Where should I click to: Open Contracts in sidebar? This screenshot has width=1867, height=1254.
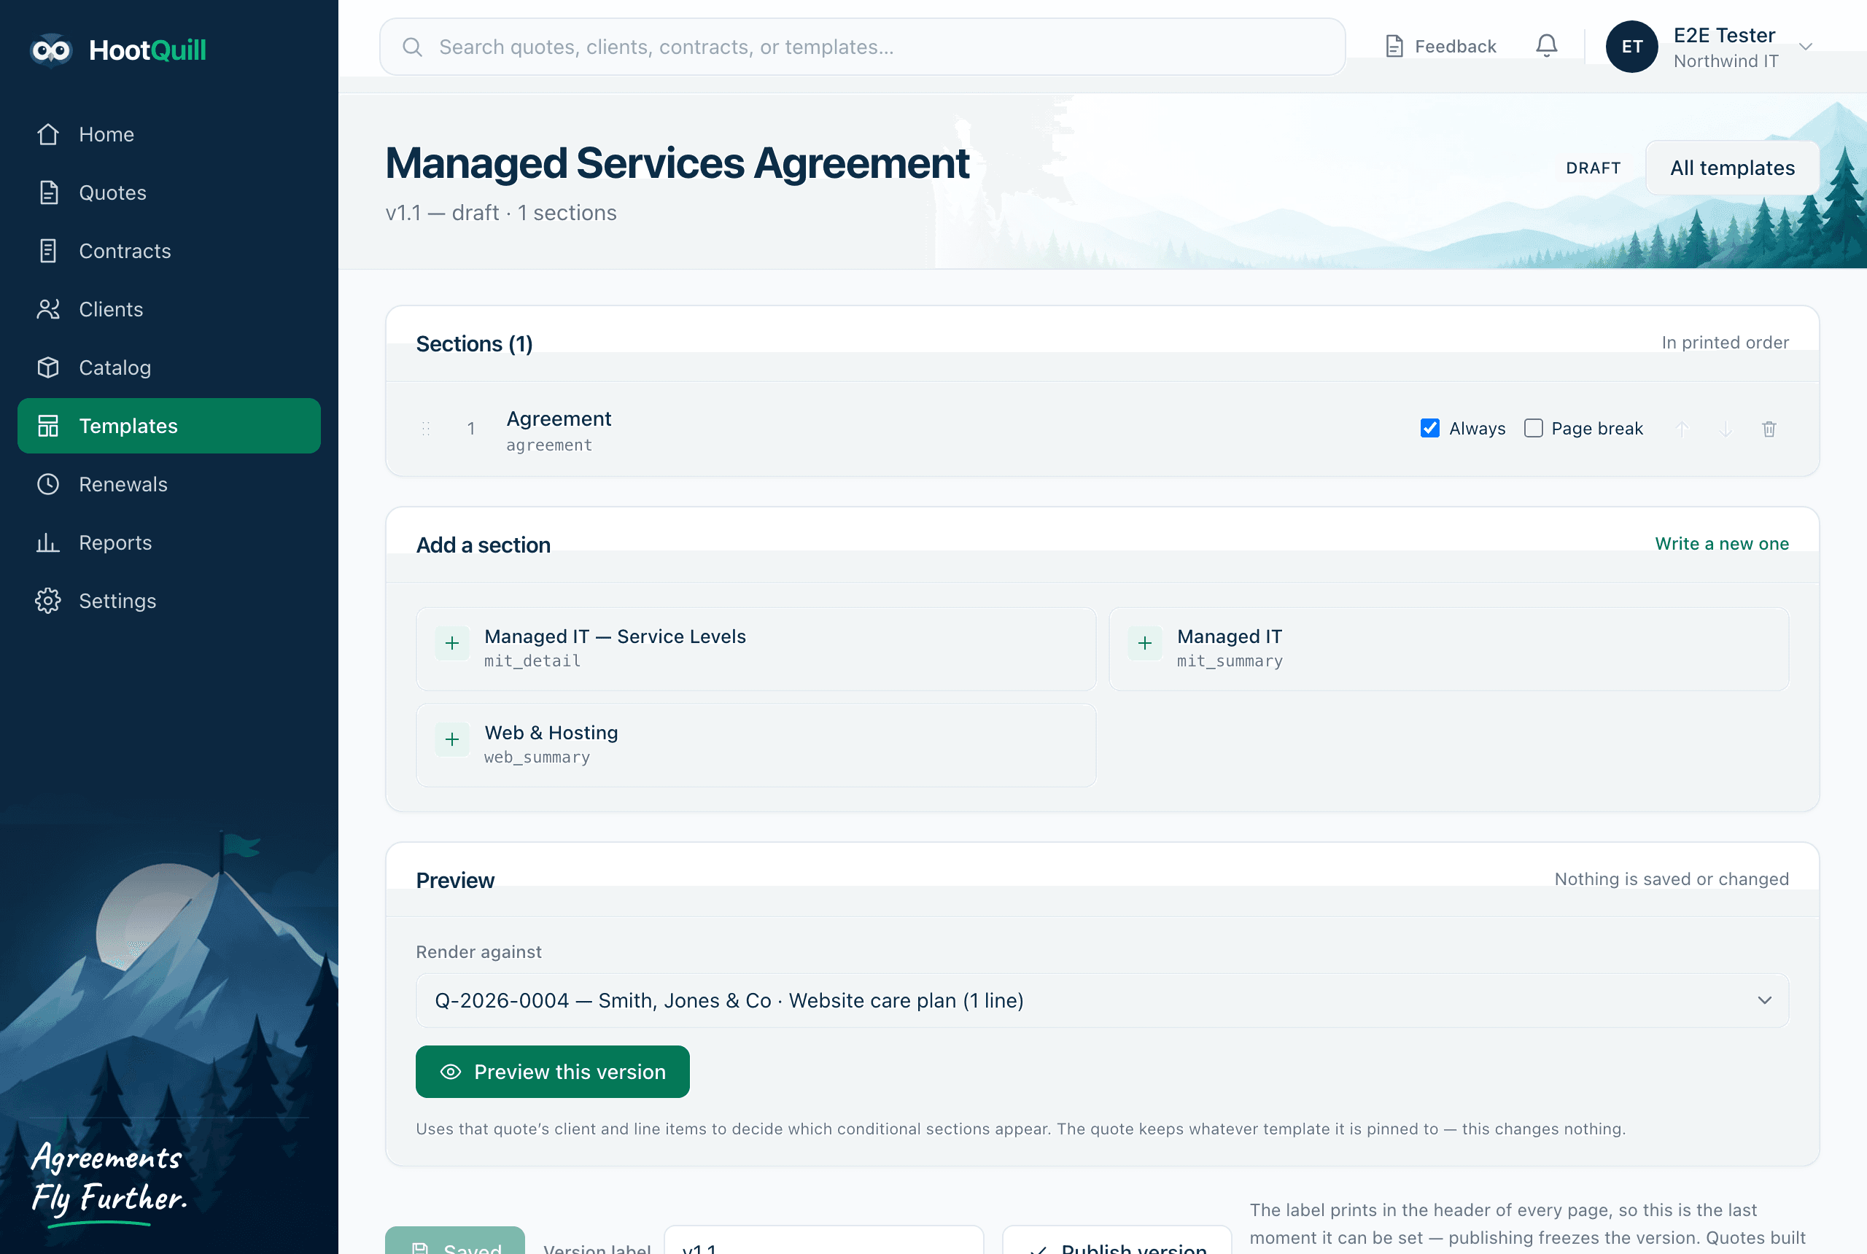(168, 251)
